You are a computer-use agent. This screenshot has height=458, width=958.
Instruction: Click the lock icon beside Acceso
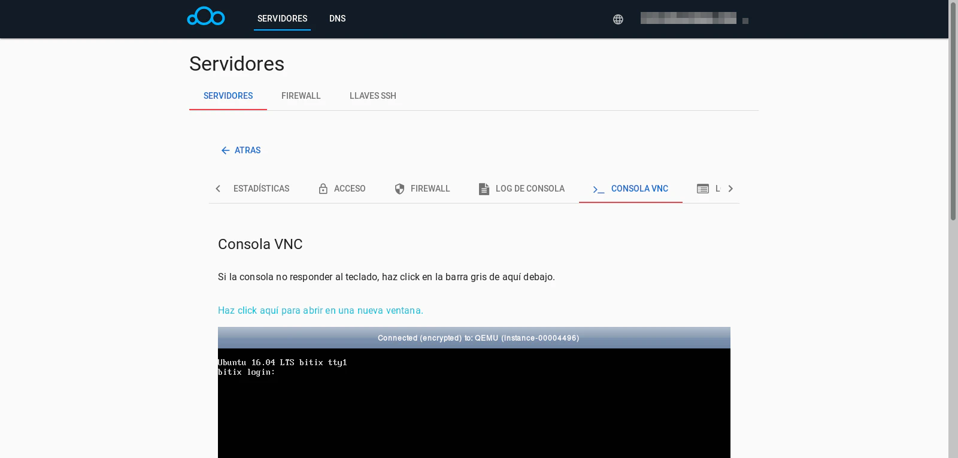323,189
